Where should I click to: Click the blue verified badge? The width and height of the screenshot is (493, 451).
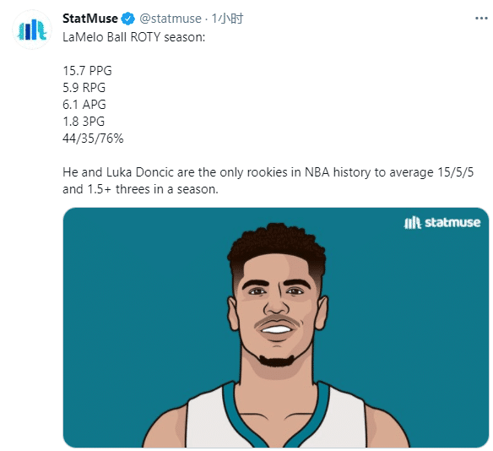click(x=128, y=19)
